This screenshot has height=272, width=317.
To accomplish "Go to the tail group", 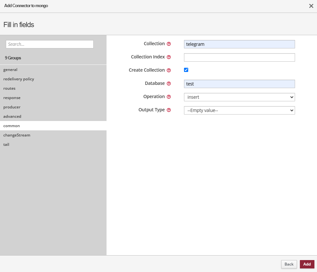I will (x=6, y=145).
